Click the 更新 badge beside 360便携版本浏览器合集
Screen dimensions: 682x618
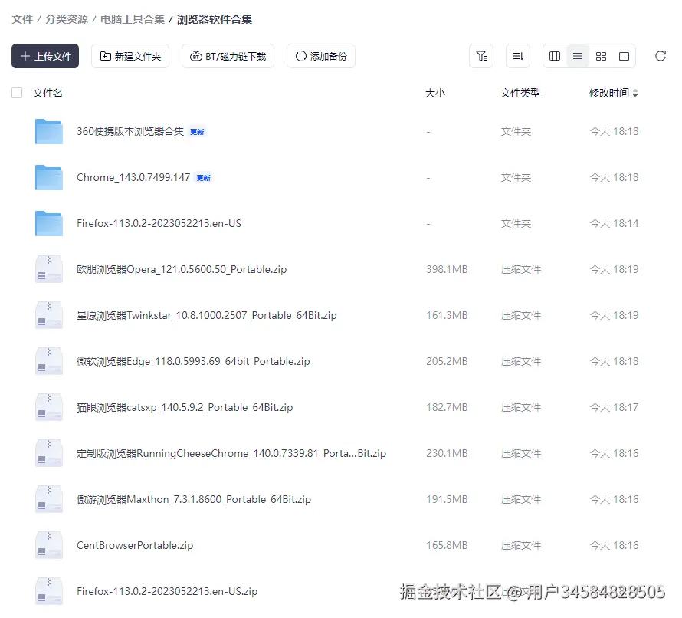[197, 132]
